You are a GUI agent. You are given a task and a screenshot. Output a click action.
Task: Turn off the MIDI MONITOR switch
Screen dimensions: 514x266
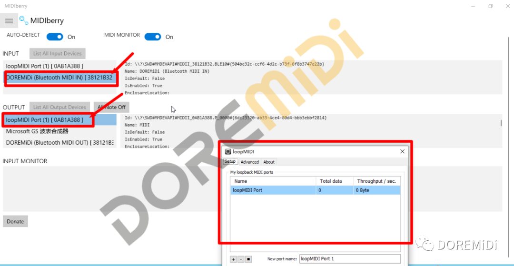pos(153,37)
